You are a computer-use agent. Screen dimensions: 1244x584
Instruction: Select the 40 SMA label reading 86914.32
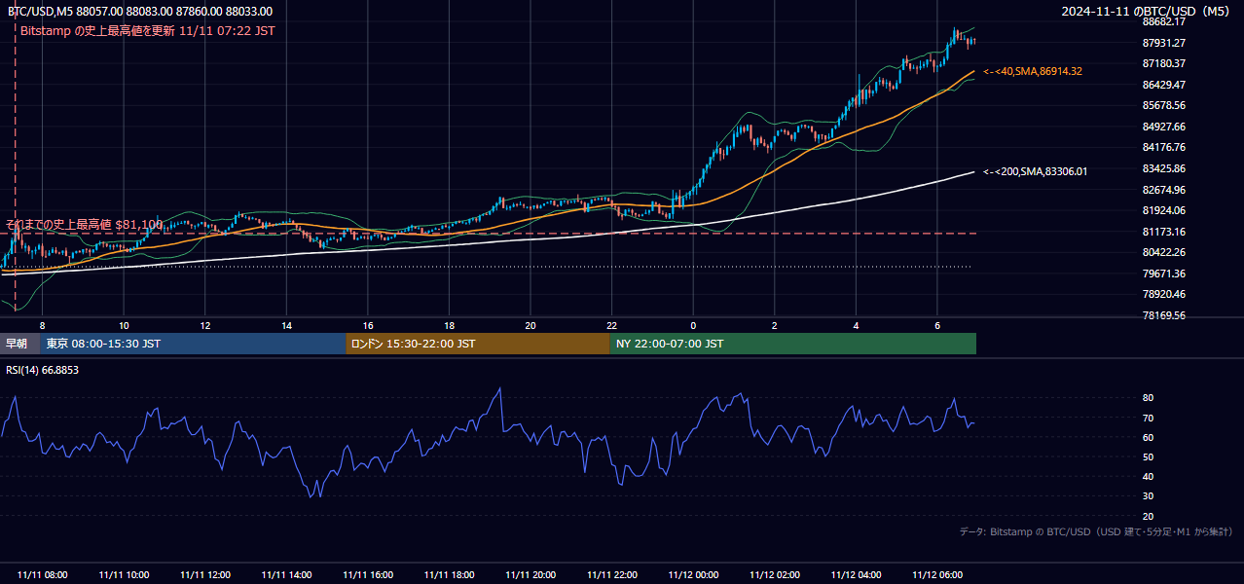tap(1033, 71)
